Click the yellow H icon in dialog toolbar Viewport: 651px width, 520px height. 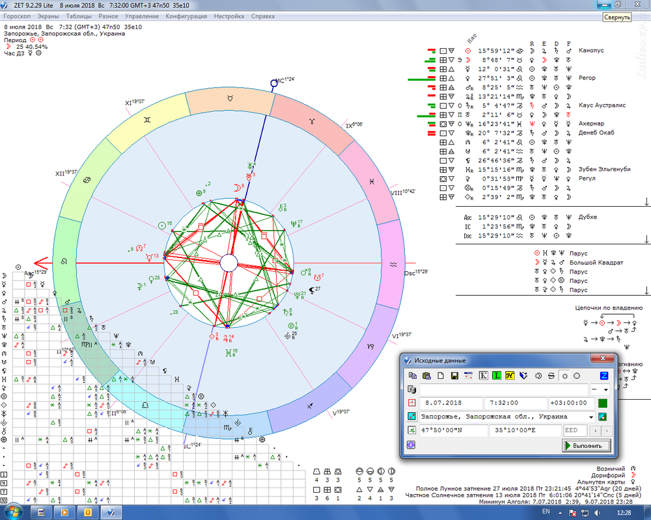coord(510,376)
